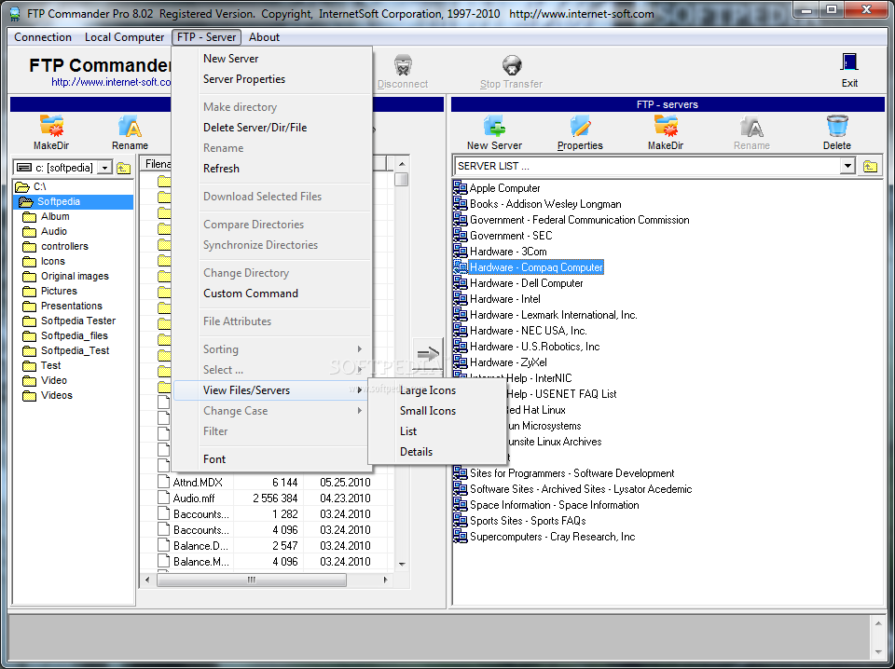Click the MakeDir icon in local panel
The image size is (895, 669).
pos(51,126)
